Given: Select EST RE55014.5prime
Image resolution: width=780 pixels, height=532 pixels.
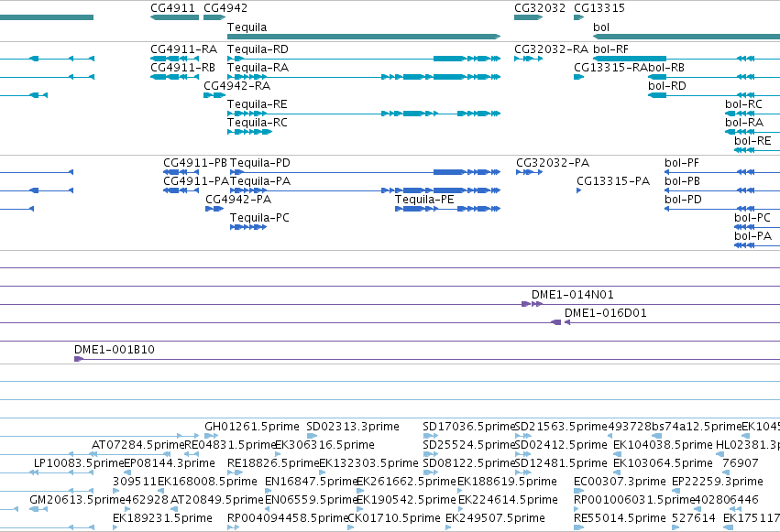Looking at the screenshot, I should coord(620,518).
